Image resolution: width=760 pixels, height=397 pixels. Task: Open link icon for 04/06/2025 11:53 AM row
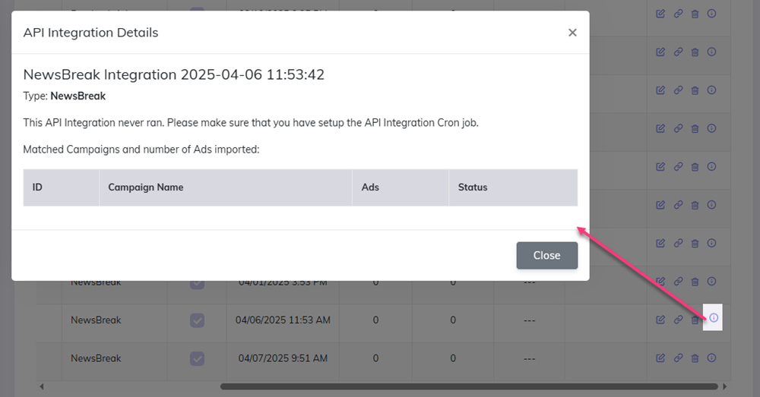tap(678, 320)
